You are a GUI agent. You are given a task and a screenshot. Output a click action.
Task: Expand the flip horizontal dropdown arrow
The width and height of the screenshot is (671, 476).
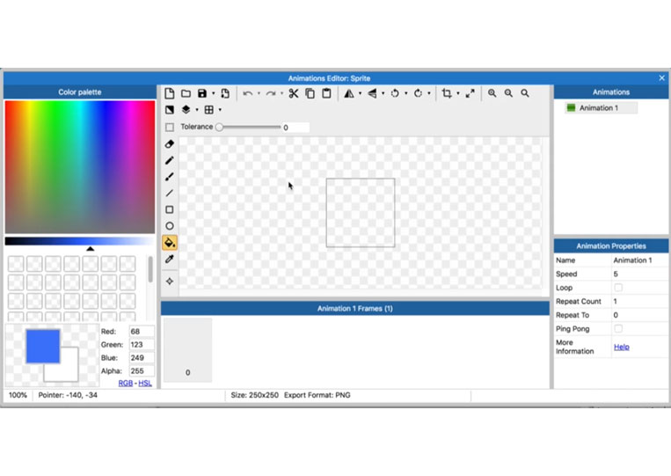pos(360,93)
